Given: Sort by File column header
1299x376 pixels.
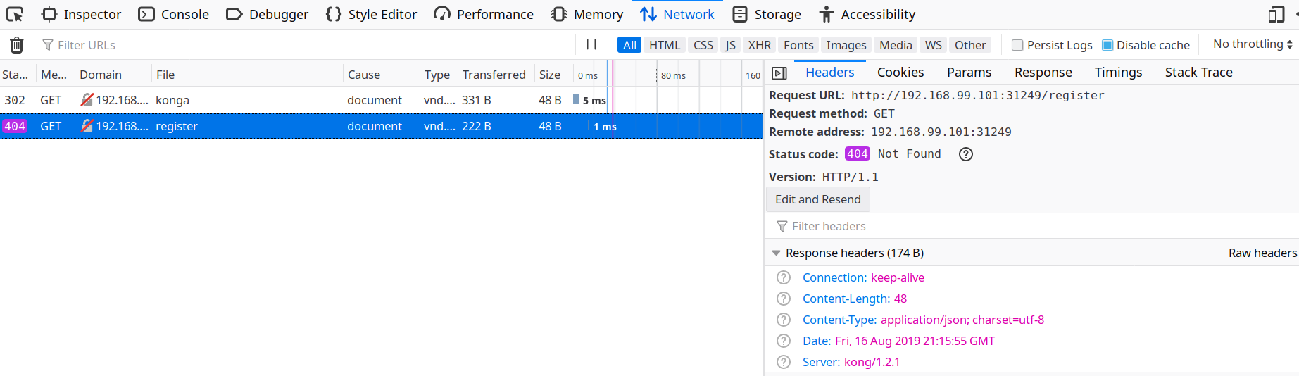Looking at the screenshot, I should point(247,75).
